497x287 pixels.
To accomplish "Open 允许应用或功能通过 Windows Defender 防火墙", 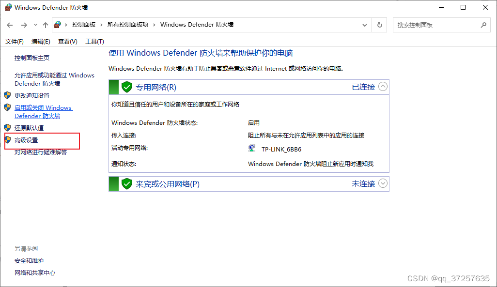I will click(x=54, y=79).
